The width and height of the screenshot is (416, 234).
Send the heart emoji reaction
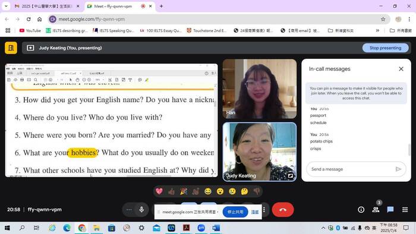pyautogui.click(x=159, y=191)
